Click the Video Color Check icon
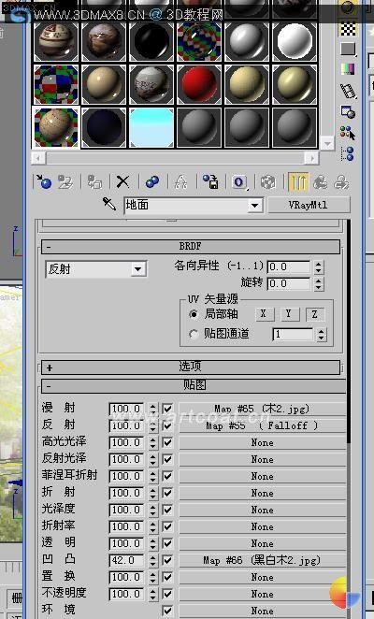Image resolution: width=374 pixels, height=619 pixels. 348,70
